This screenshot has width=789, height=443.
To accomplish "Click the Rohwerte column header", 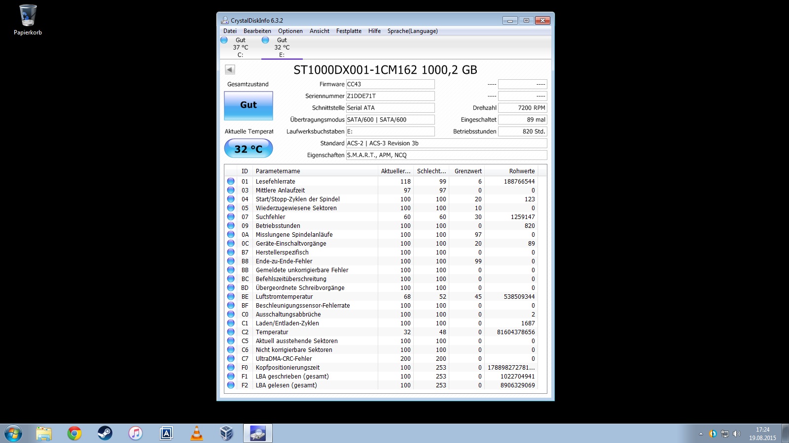I will pos(511,171).
